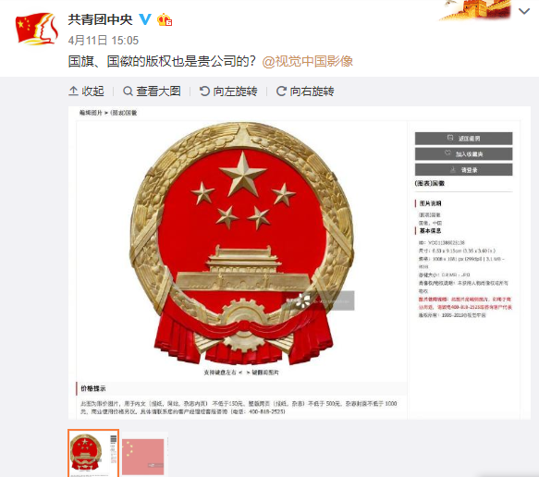The width and height of the screenshot is (539, 477).
Task: Click the upward arrow collapse icon
Action: pos(73,92)
